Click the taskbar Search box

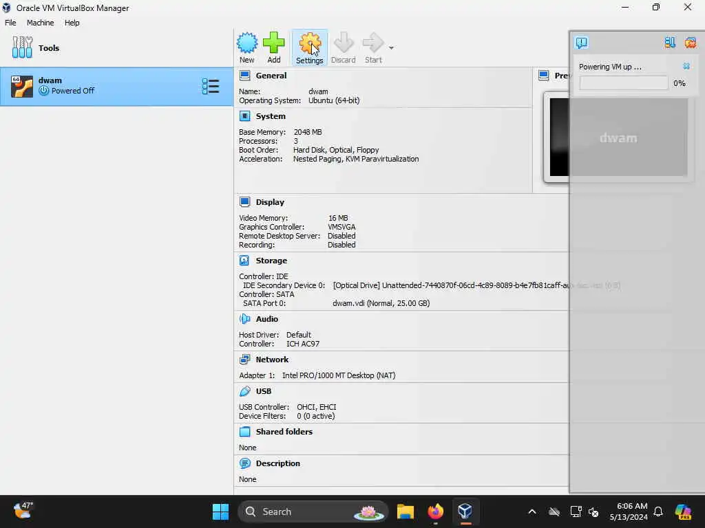(x=313, y=511)
